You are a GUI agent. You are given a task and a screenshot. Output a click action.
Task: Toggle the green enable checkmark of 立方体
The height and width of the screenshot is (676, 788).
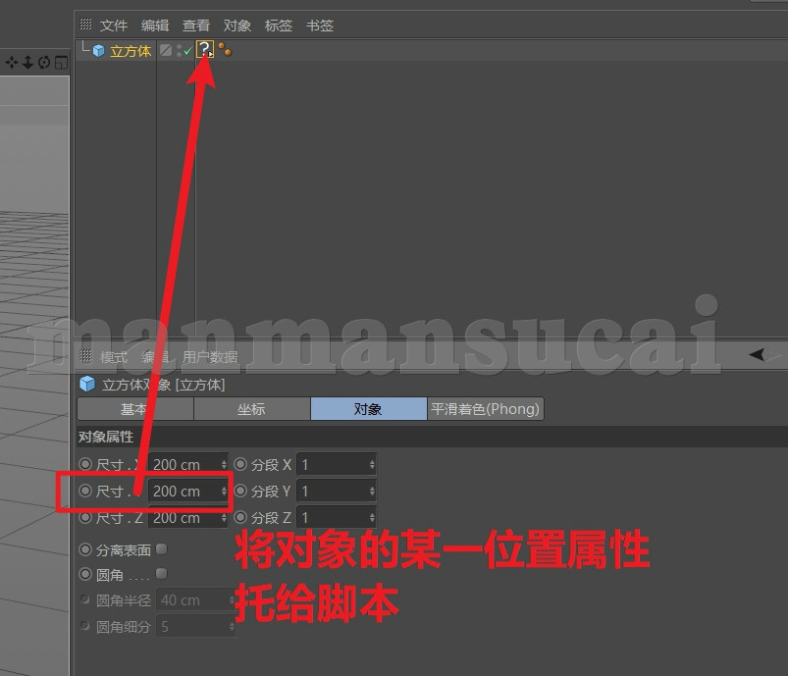pos(188,51)
